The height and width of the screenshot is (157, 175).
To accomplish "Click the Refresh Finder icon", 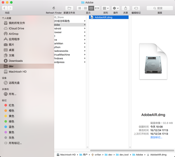I will click(x=54, y=8).
